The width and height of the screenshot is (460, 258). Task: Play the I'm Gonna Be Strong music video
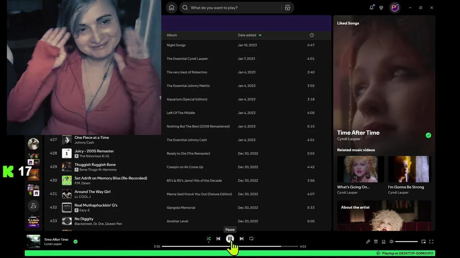coord(410,169)
